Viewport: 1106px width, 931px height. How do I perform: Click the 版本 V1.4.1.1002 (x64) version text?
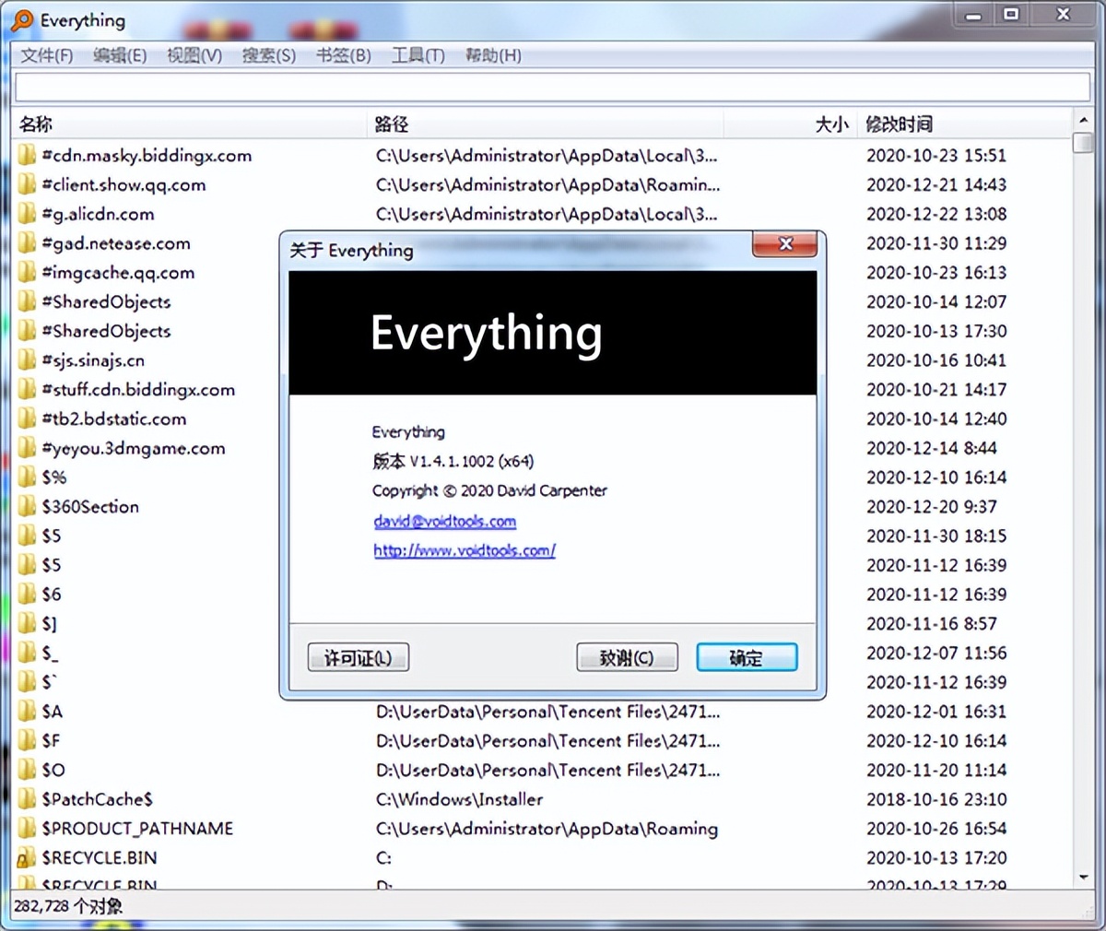(453, 461)
